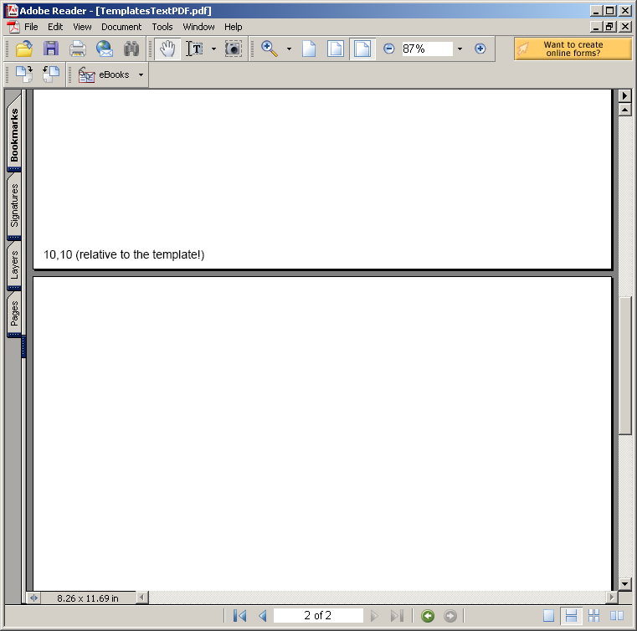Click the plus Zoom In button
Viewport: 637px width, 631px height.
coord(480,49)
